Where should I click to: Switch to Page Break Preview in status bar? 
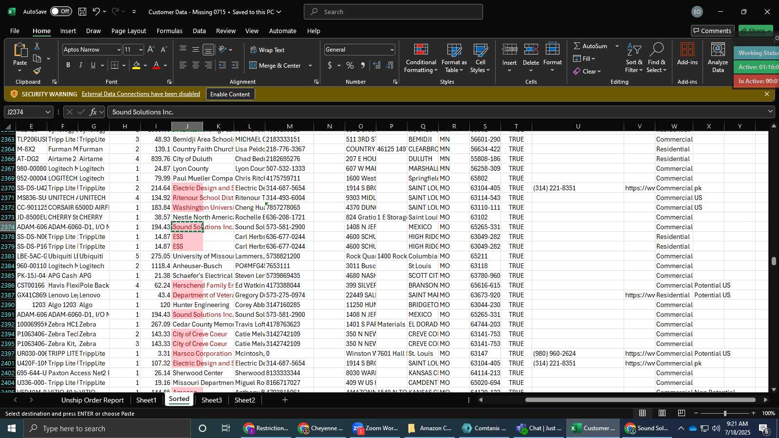[x=682, y=413]
